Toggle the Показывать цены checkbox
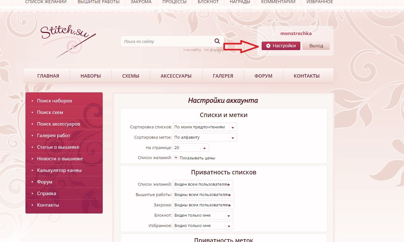404x242 pixels. (176, 158)
